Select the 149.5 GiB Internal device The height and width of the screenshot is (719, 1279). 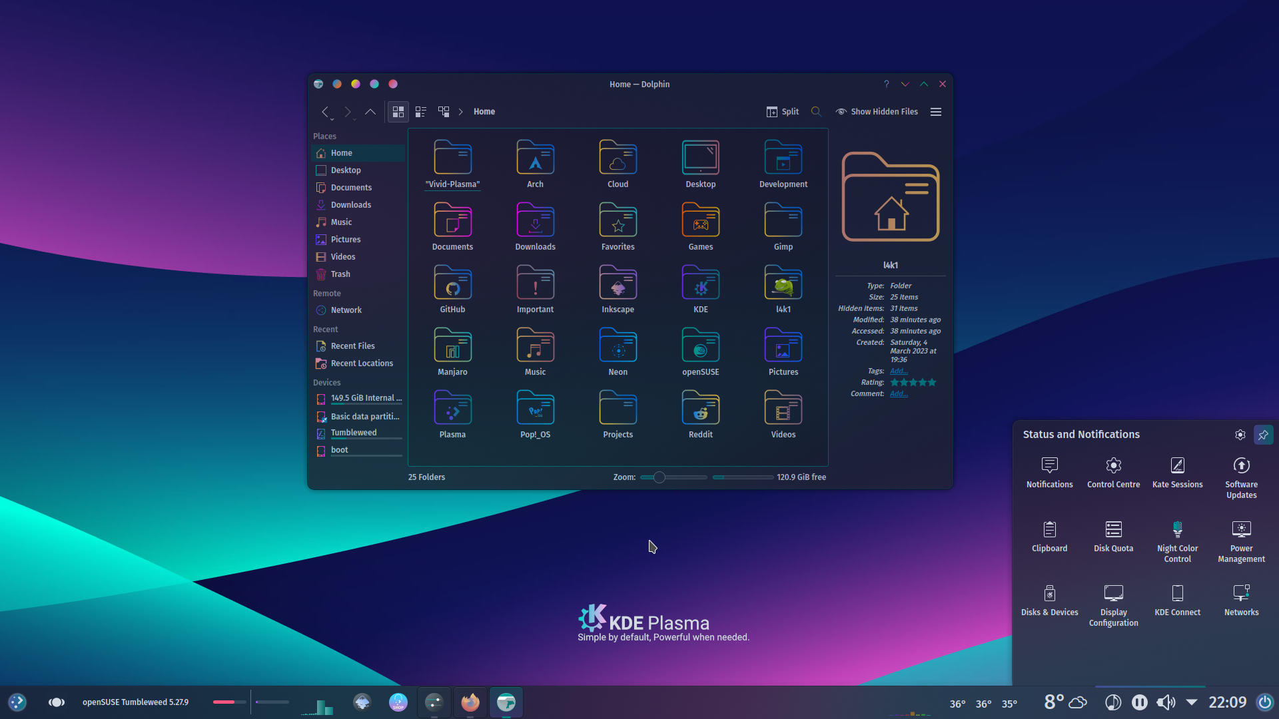[358, 399]
